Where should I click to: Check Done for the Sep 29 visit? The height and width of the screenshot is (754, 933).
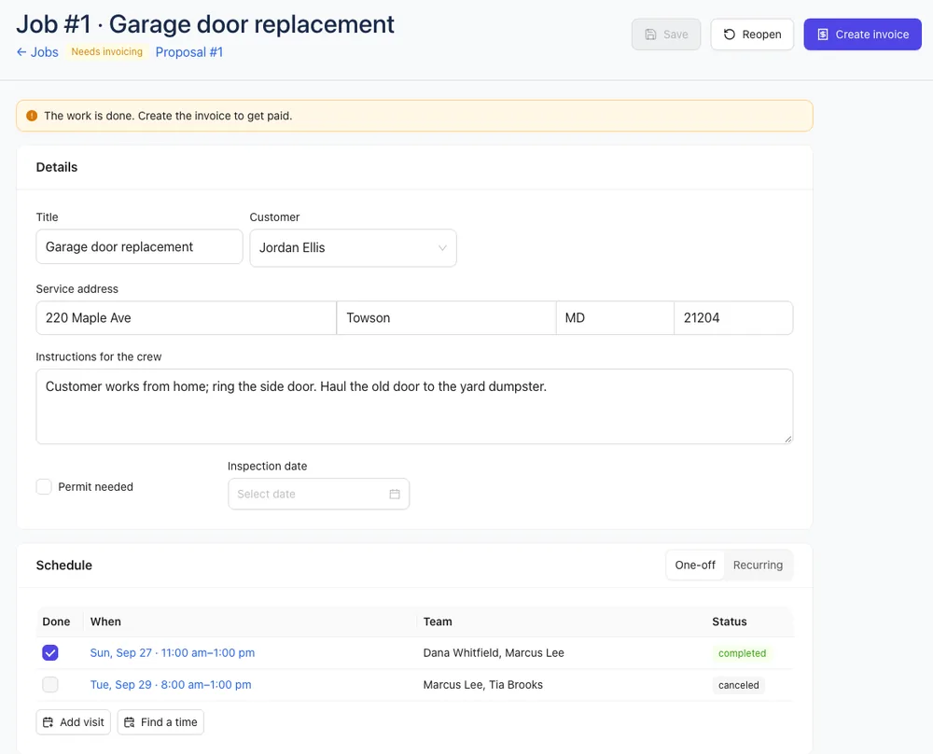point(50,684)
